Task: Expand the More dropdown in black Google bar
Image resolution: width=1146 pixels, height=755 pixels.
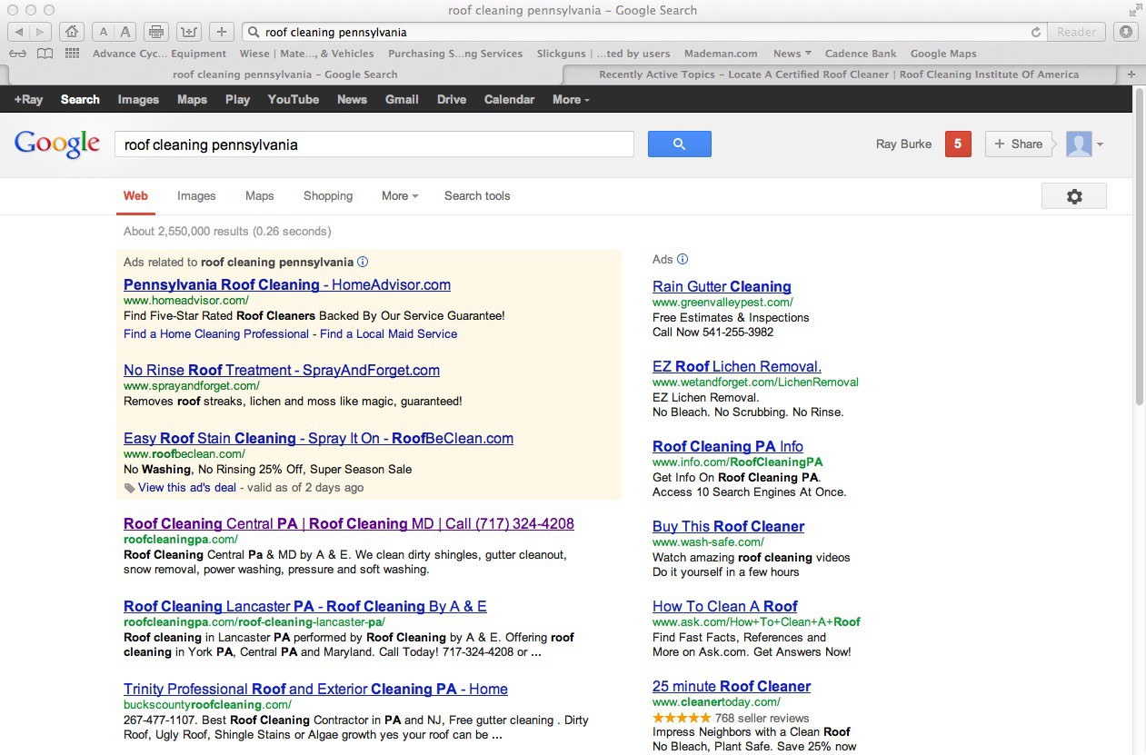Action: [x=571, y=99]
